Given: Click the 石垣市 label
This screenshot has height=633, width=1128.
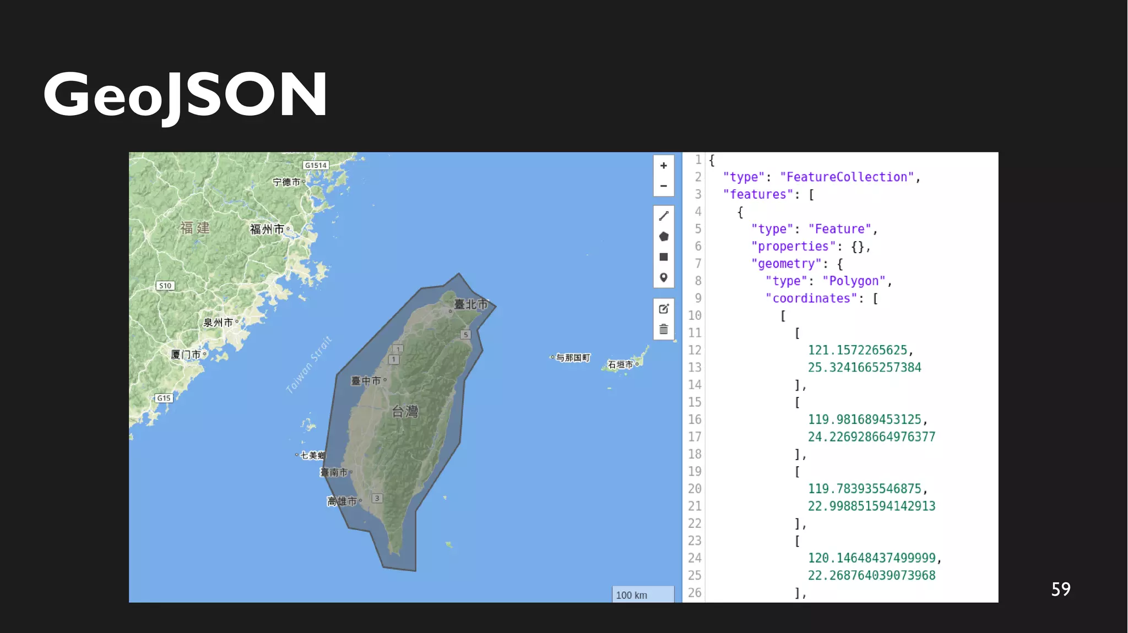Looking at the screenshot, I should pos(621,364).
